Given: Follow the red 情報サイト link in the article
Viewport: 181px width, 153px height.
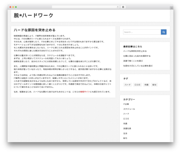Looking at the screenshot, I should point(85,92).
